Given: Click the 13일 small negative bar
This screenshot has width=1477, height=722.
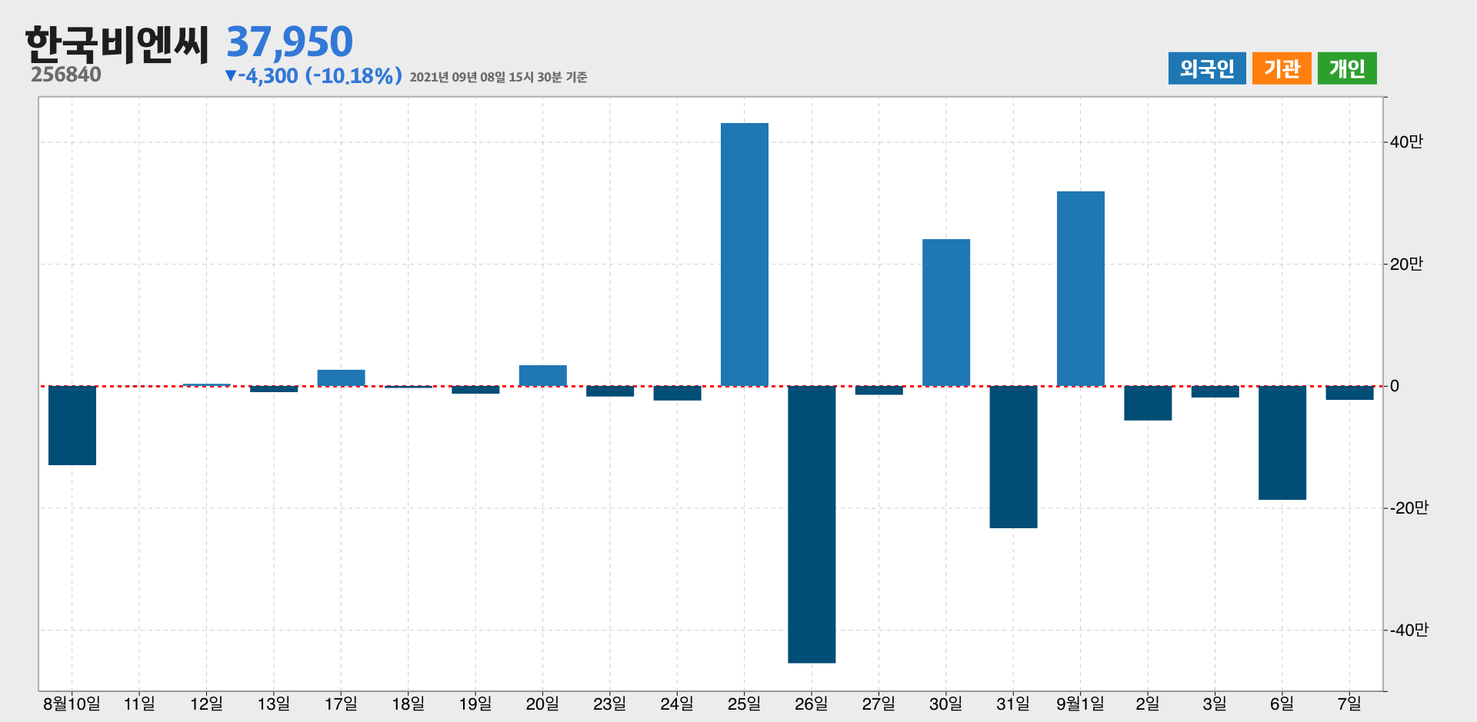Looking at the screenshot, I should pos(274,389).
